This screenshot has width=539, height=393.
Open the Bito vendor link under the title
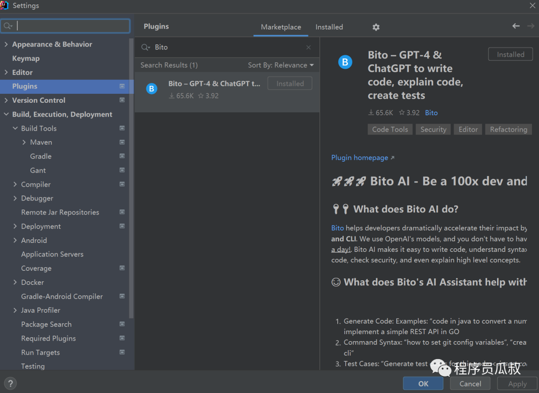[x=431, y=113]
